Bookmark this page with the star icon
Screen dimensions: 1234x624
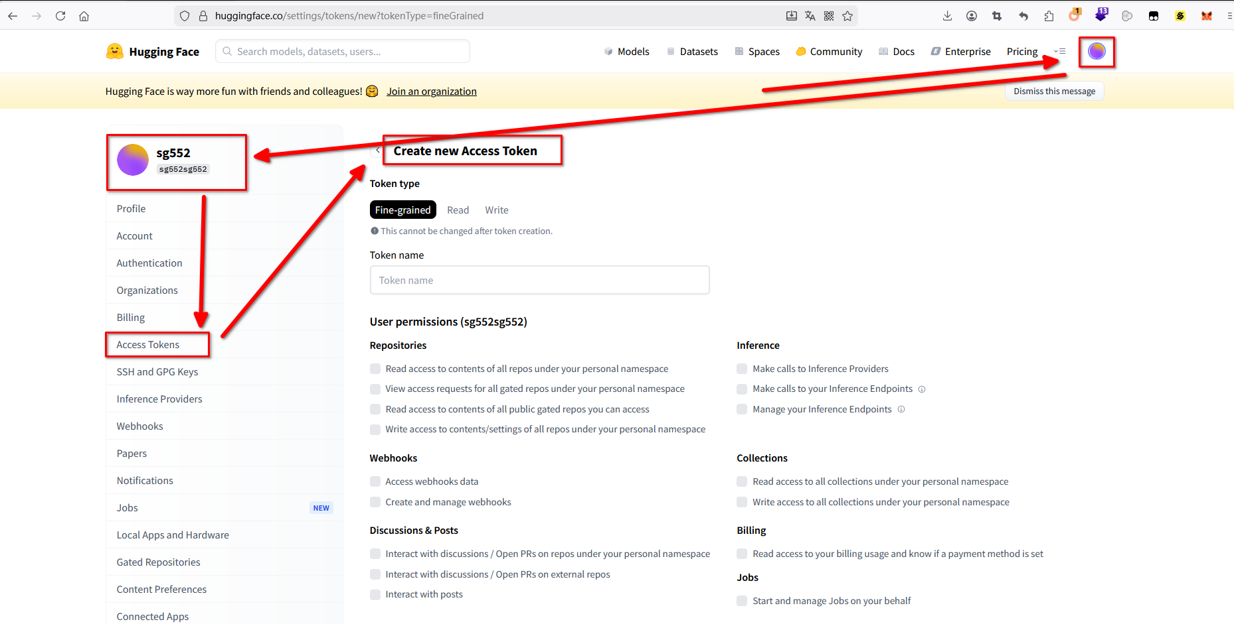tap(847, 16)
